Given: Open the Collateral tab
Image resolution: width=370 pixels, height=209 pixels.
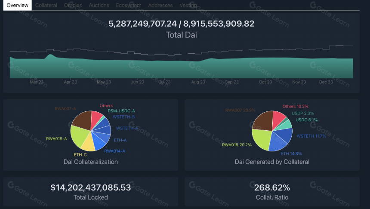Looking at the screenshot, I should pos(46,5).
